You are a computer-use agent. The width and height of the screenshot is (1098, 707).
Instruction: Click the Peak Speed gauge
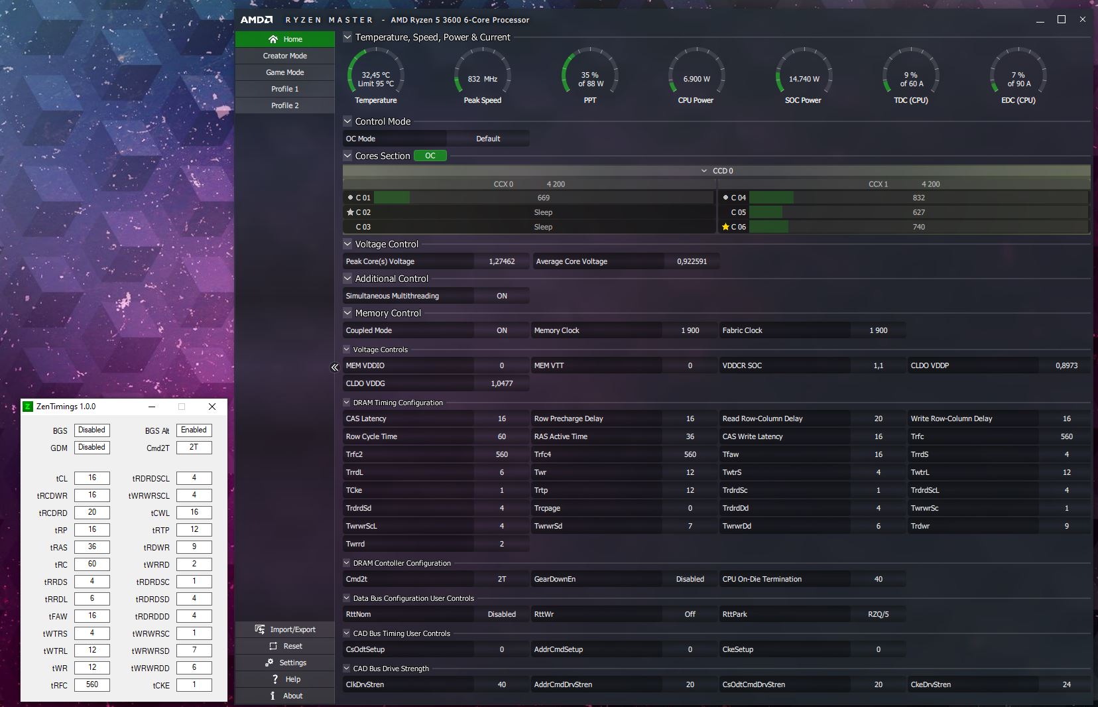(x=483, y=76)
